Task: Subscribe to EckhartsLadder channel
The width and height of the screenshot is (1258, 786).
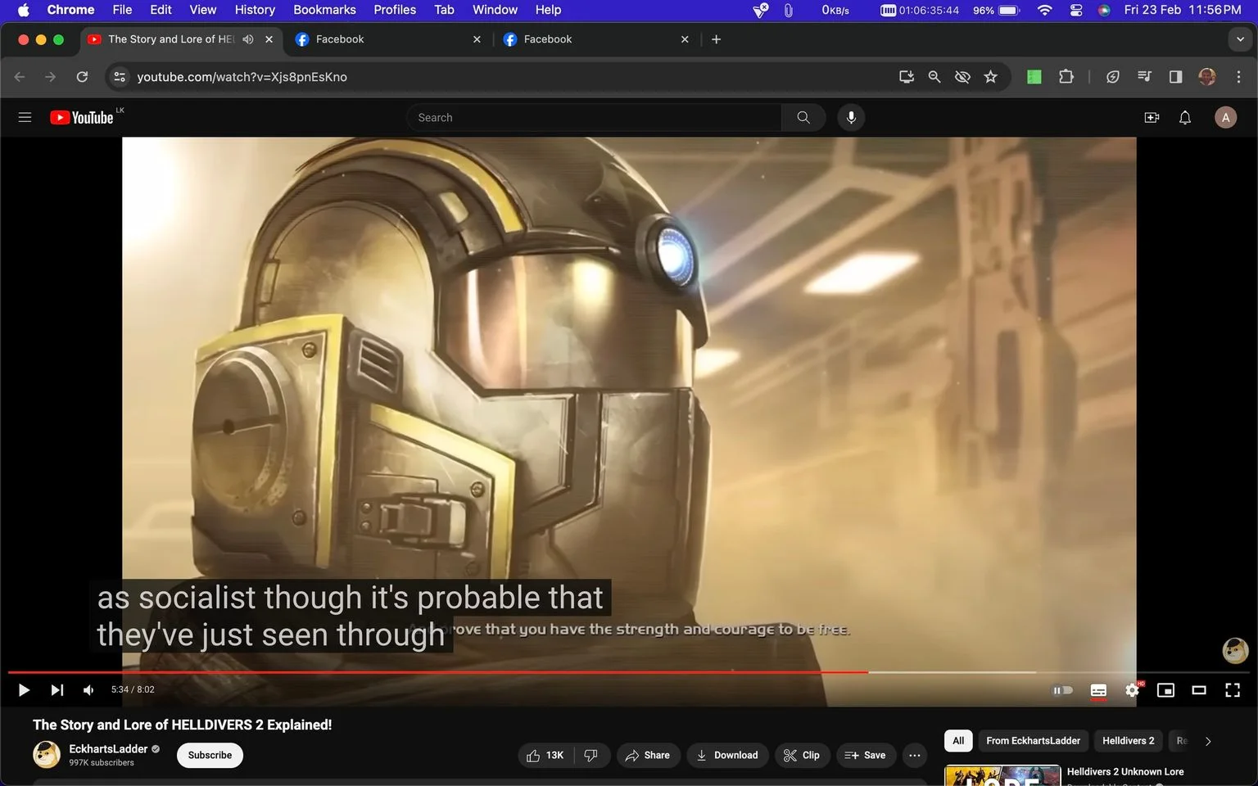Action: [x=210, y=755]
